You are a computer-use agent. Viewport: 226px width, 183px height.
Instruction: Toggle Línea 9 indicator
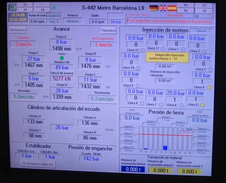pos(138,86)
